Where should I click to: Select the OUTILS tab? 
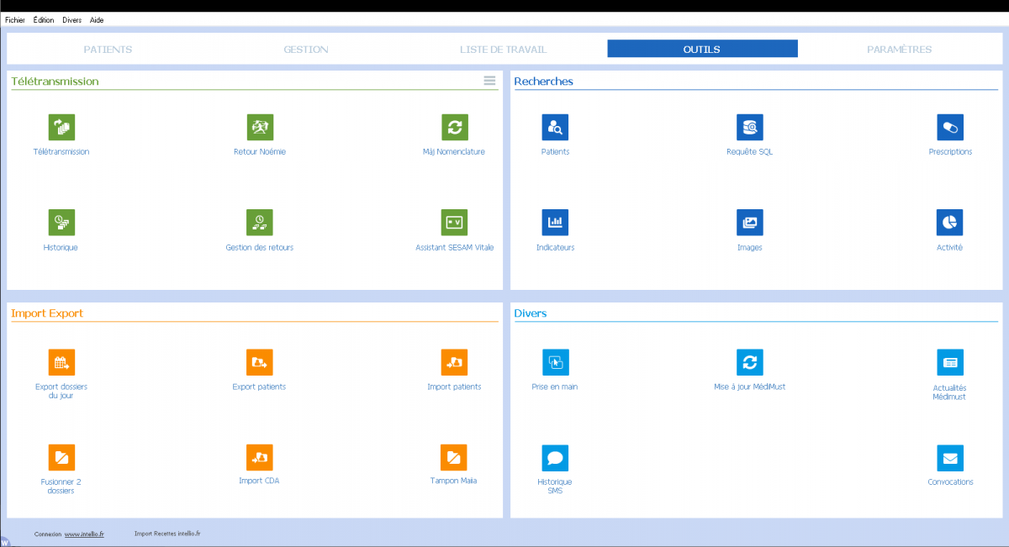pyautogui.click(x=702, y=49)
